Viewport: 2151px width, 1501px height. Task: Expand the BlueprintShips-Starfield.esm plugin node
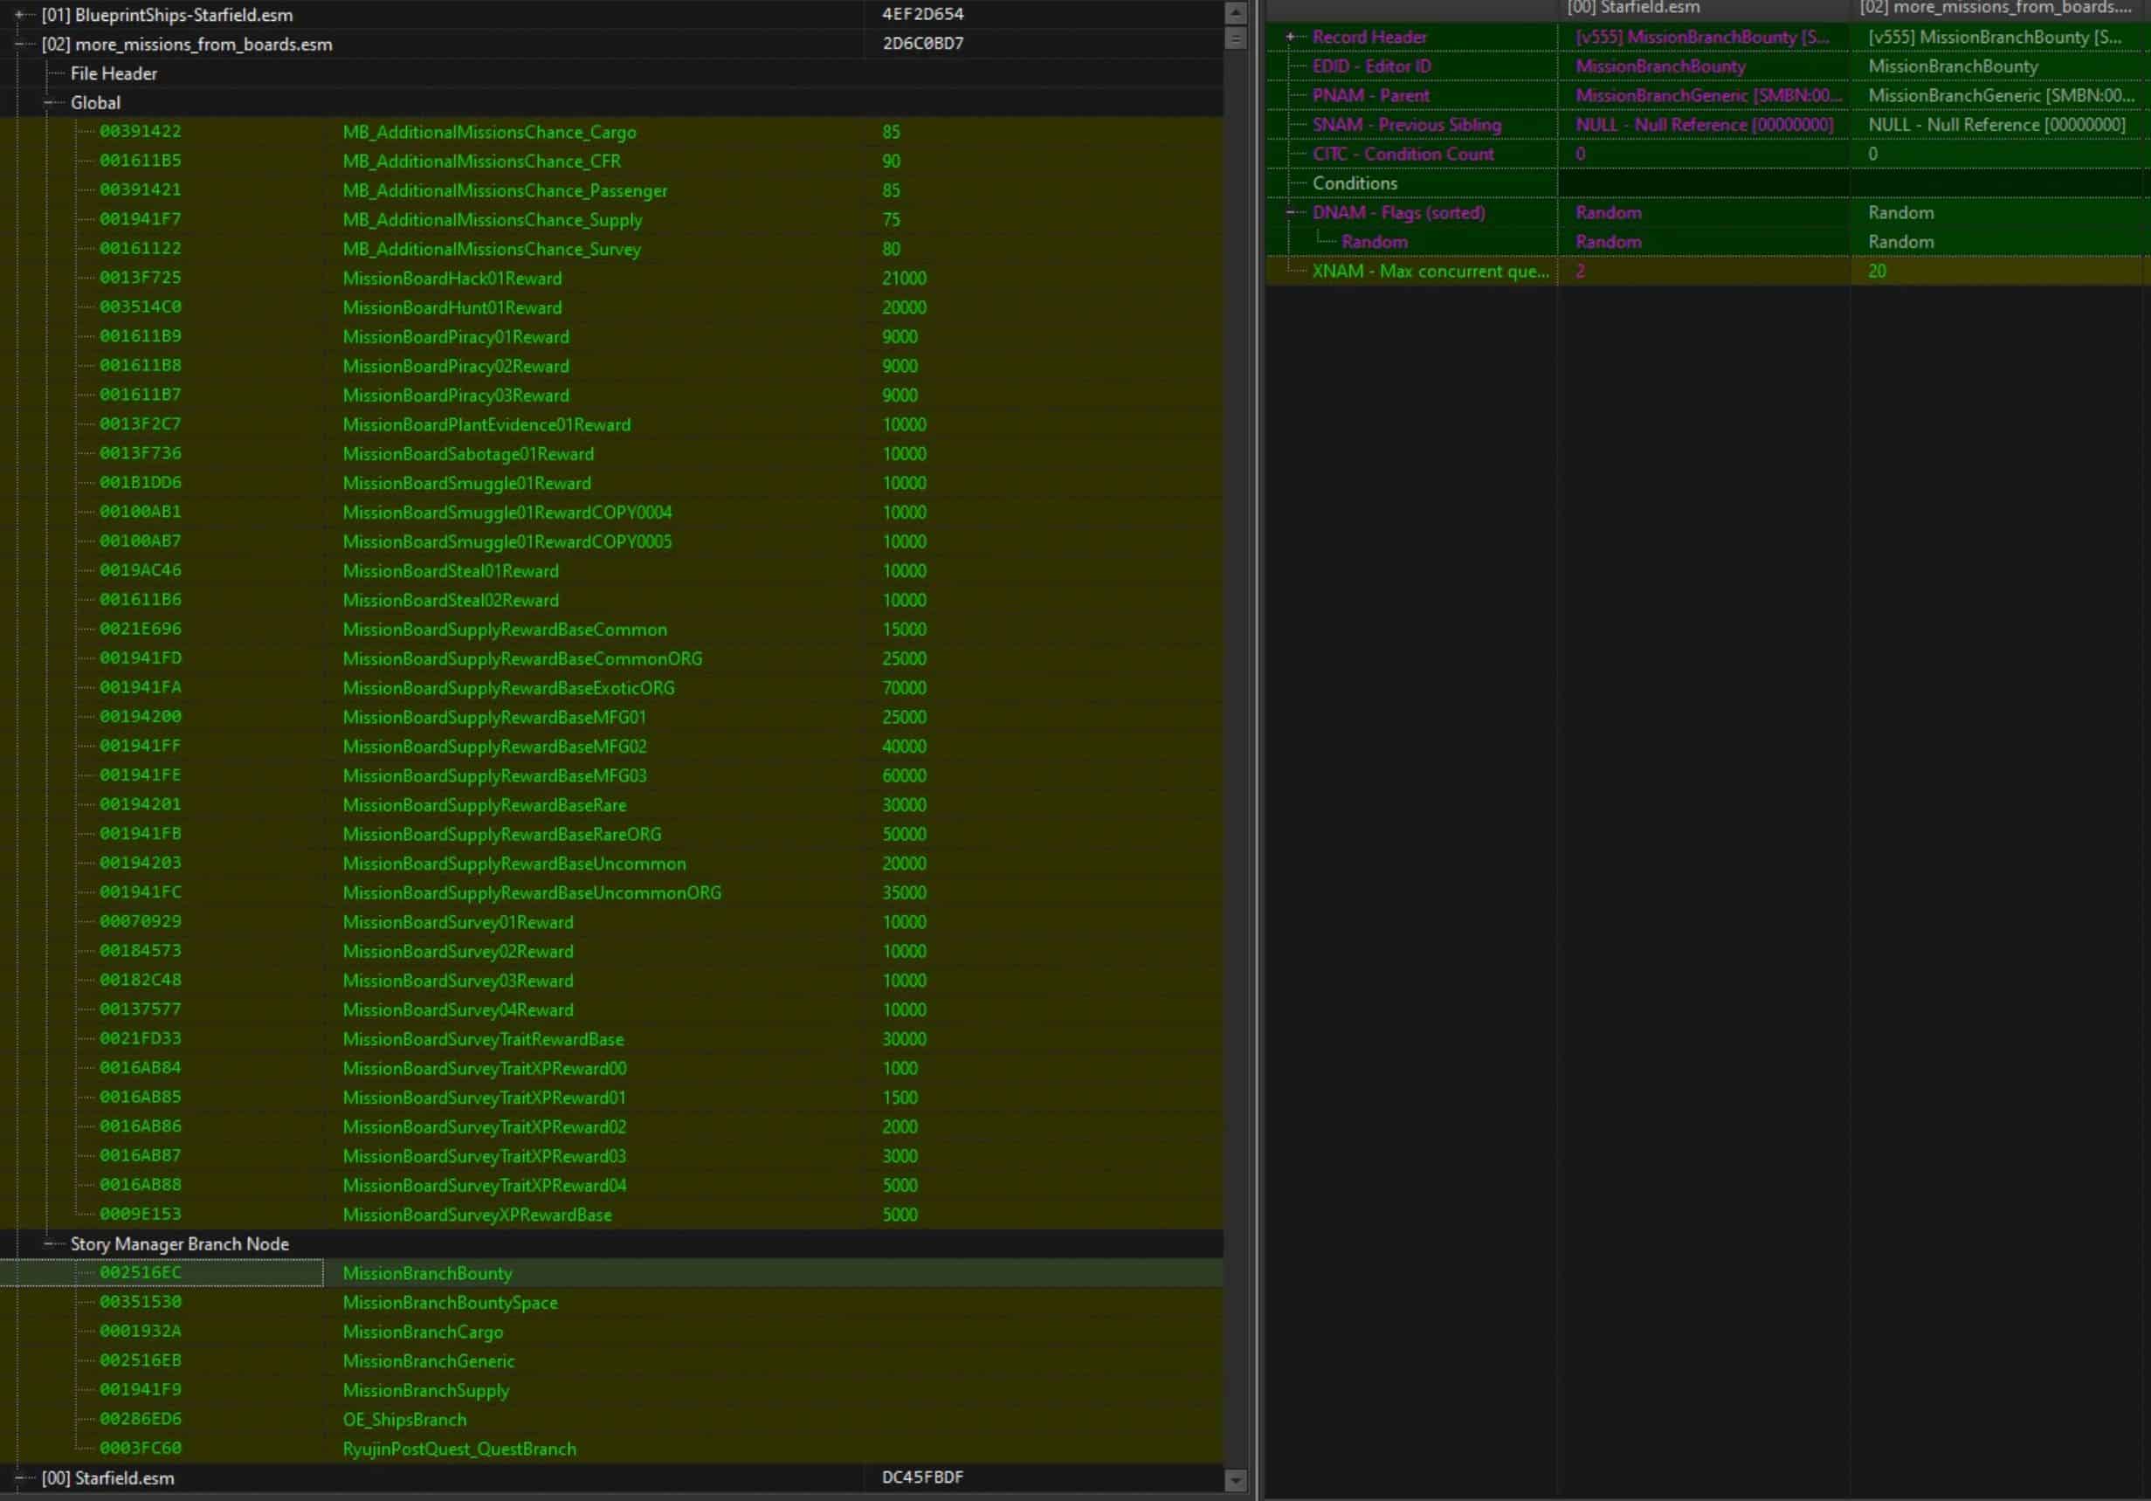[18, 15]
